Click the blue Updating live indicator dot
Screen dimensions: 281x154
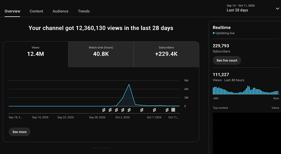coord(214,33)
